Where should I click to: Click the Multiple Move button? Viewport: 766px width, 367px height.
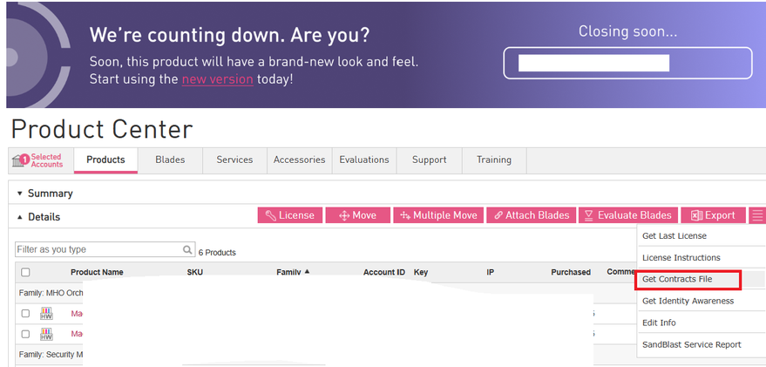(438, 215)
